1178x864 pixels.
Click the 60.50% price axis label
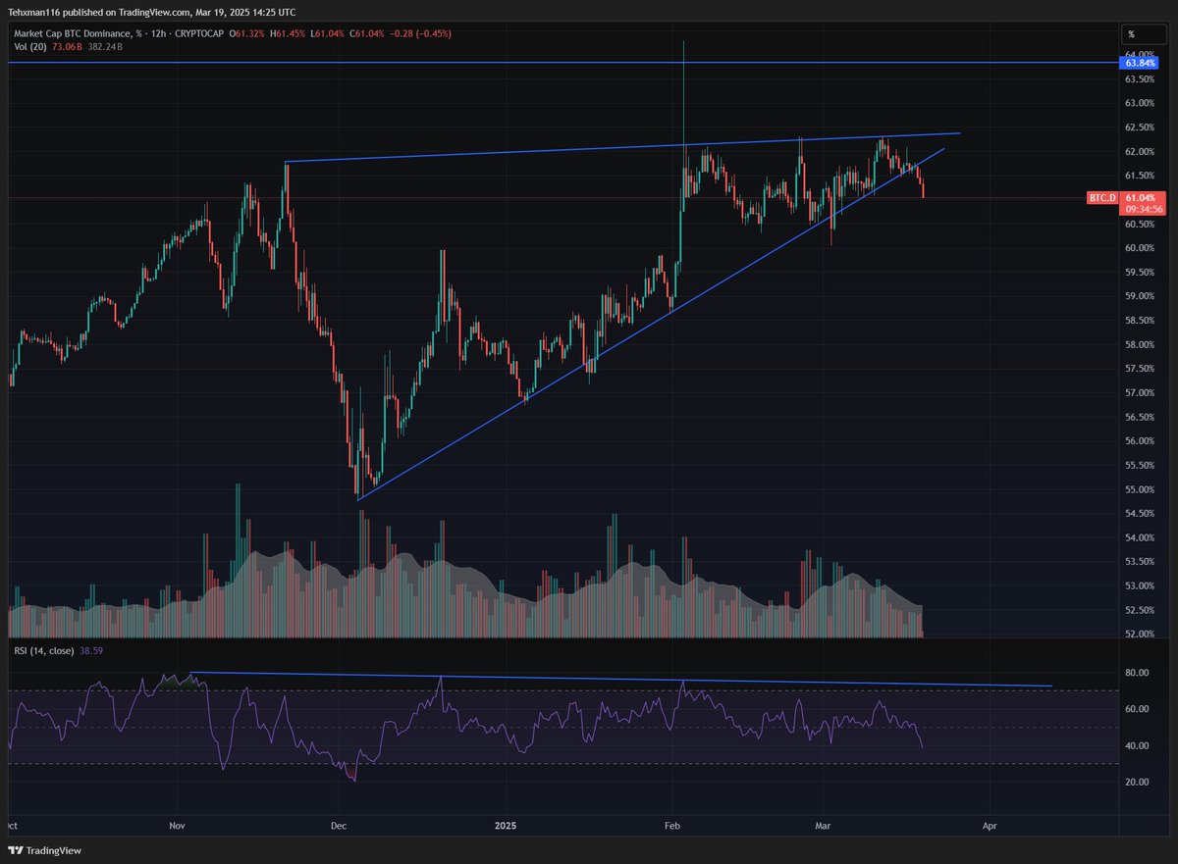1138,224
